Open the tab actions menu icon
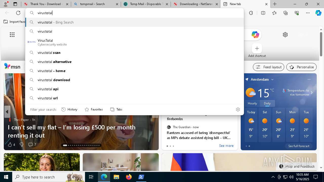Image resolution: width=324 pixels, height=182 pixels. click(x=15, y=4)
